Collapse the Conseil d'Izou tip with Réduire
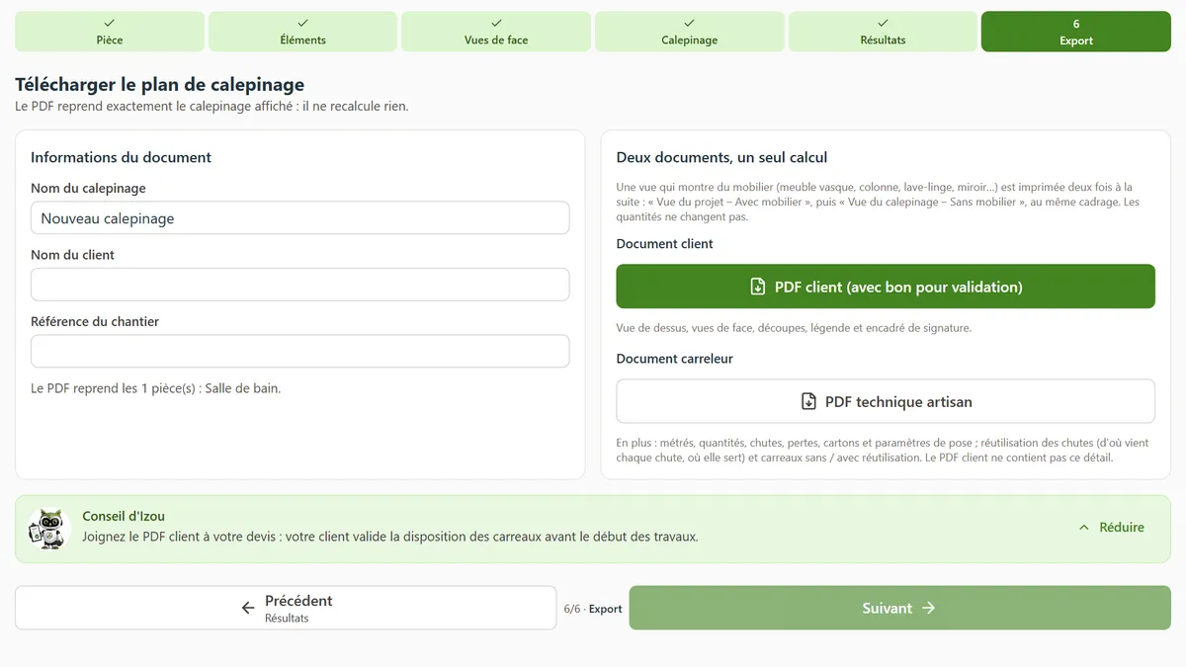The width and height of the screenshot is (1186, 667). [x=1111, y=528]
